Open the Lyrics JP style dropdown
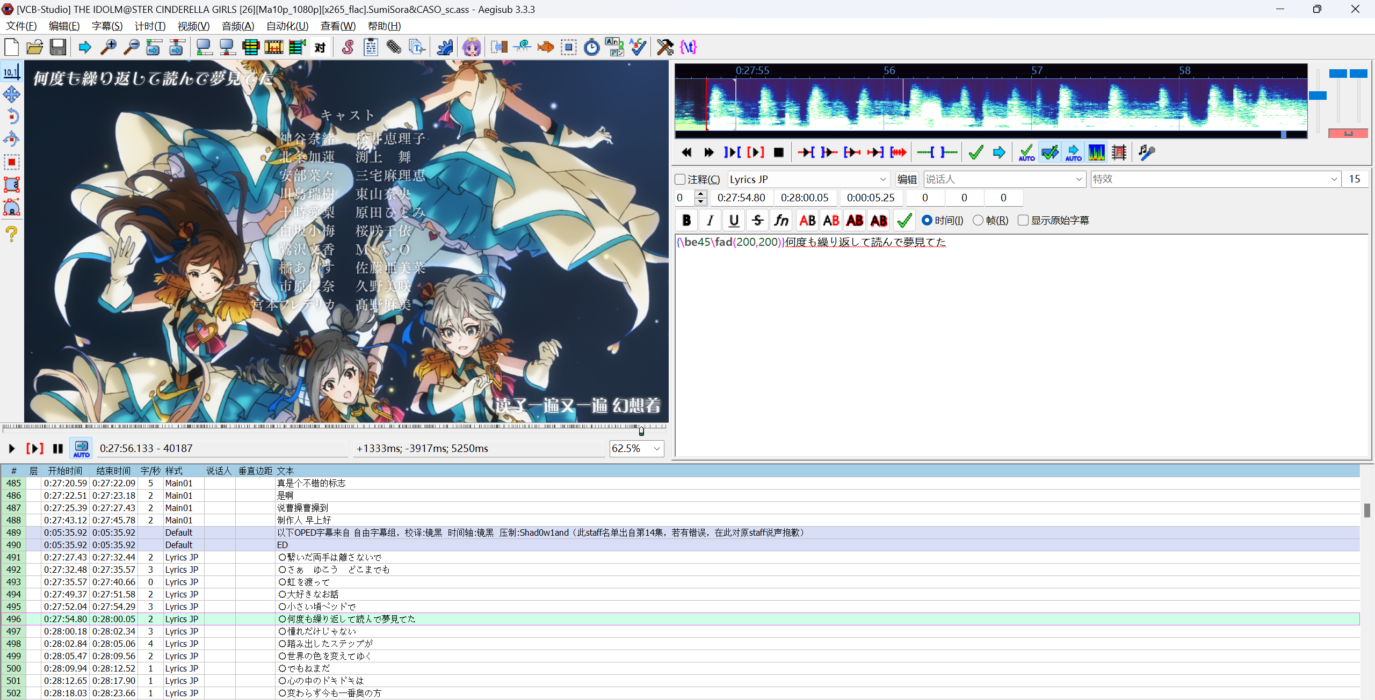This screenshot has width=1375, height=700. pyautogui.click(x=882, y=179)
